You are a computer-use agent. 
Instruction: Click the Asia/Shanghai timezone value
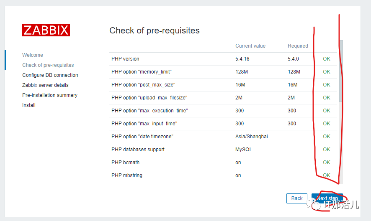[x=252, y=137]
